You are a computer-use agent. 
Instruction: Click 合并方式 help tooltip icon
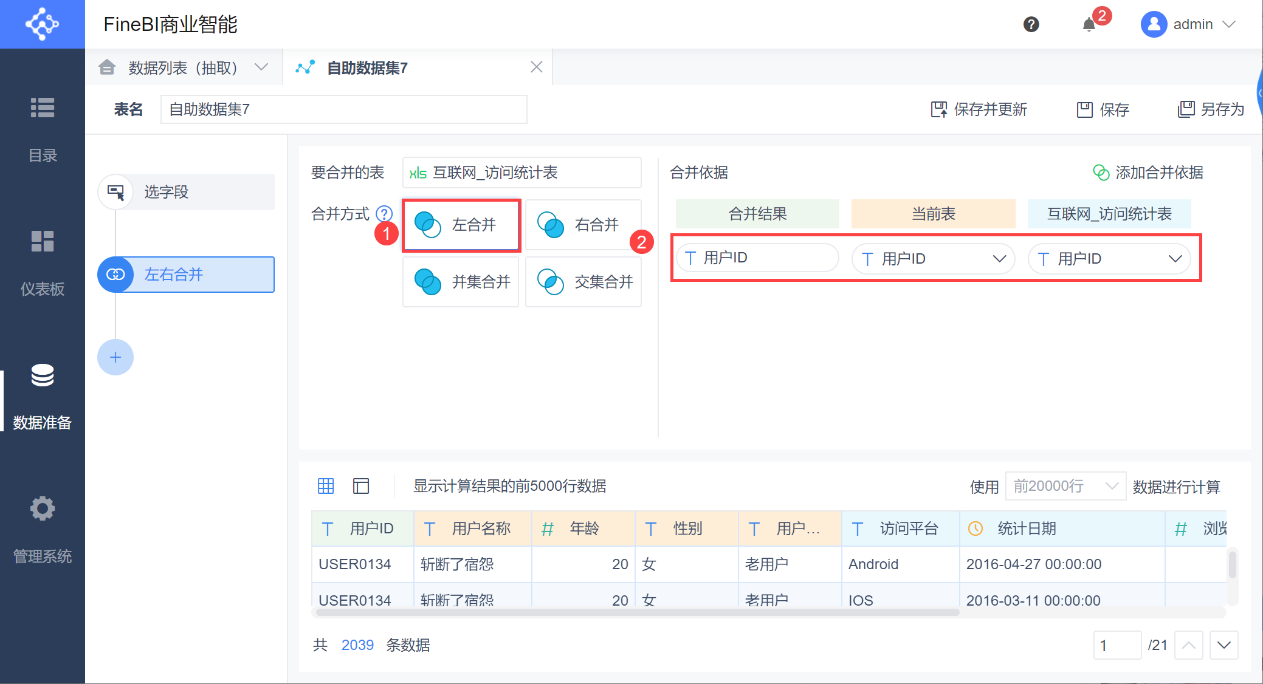click(384, 214)
